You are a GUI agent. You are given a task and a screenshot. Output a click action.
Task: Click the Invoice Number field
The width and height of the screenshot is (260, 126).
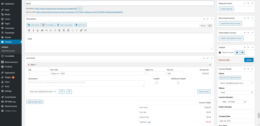[235, 102]
